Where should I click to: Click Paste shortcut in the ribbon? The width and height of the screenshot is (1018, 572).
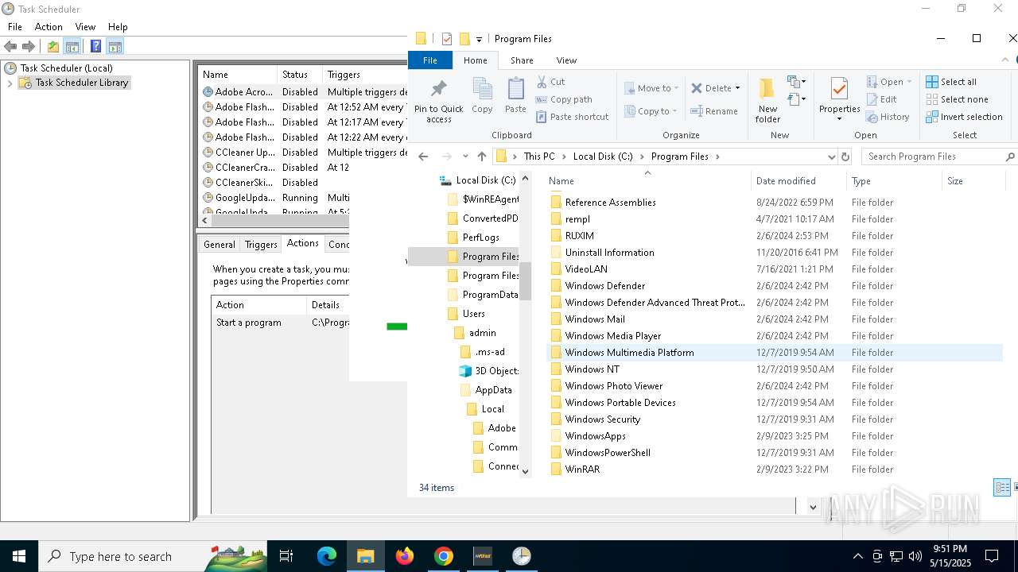pyautogui.click(x=572, y=117)
